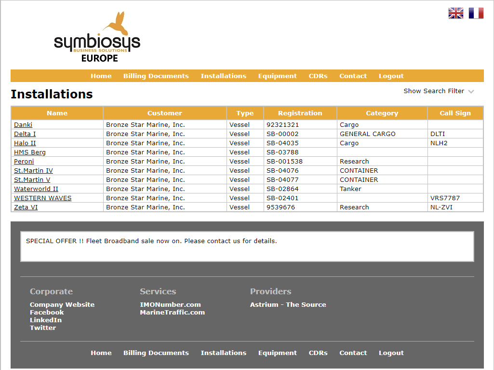Click Contact in the footer navigation
This screenshot has height=370, width=494.
(353, 353)
